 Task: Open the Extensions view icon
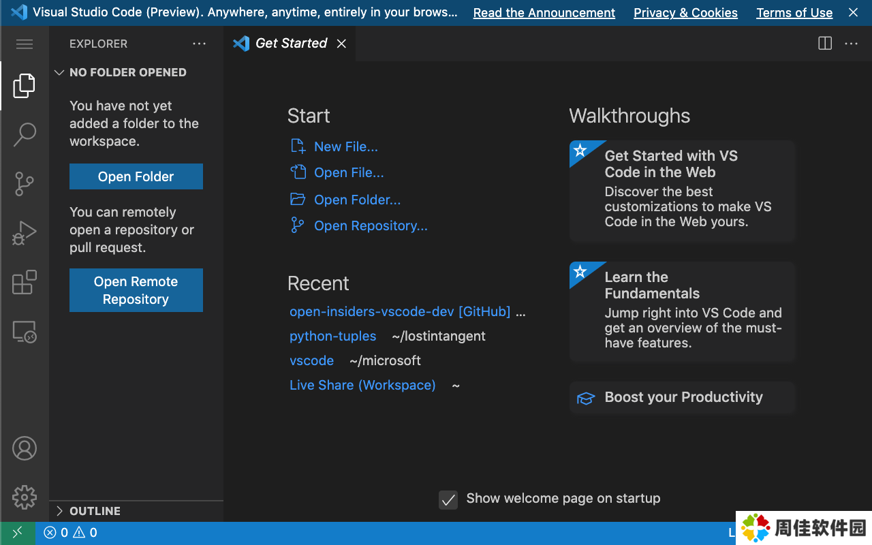pyautogui.click(x=25, y=282)
